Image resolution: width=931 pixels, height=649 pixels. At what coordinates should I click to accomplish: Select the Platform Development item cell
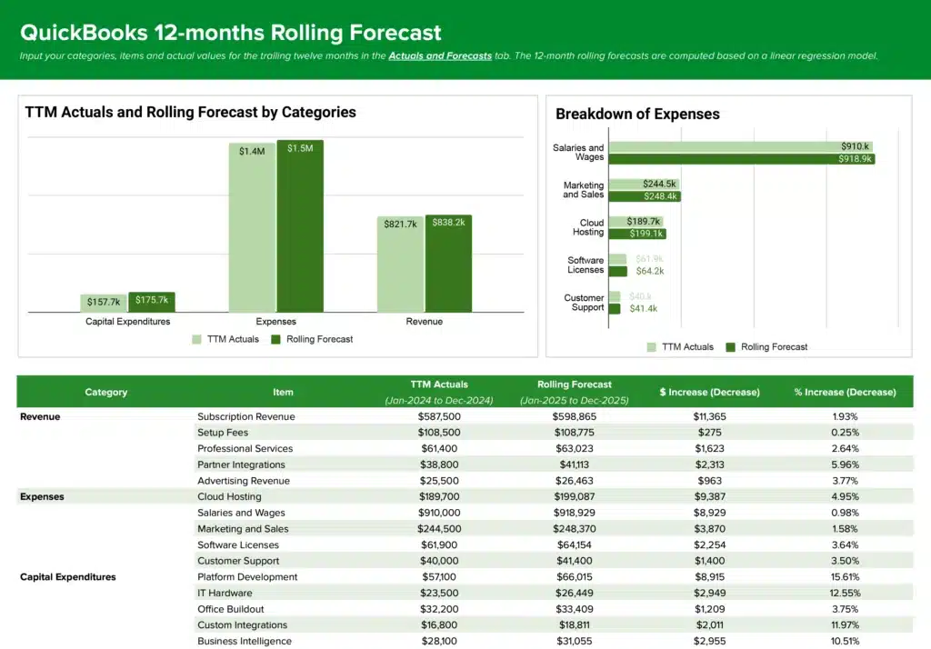[247, 577]
